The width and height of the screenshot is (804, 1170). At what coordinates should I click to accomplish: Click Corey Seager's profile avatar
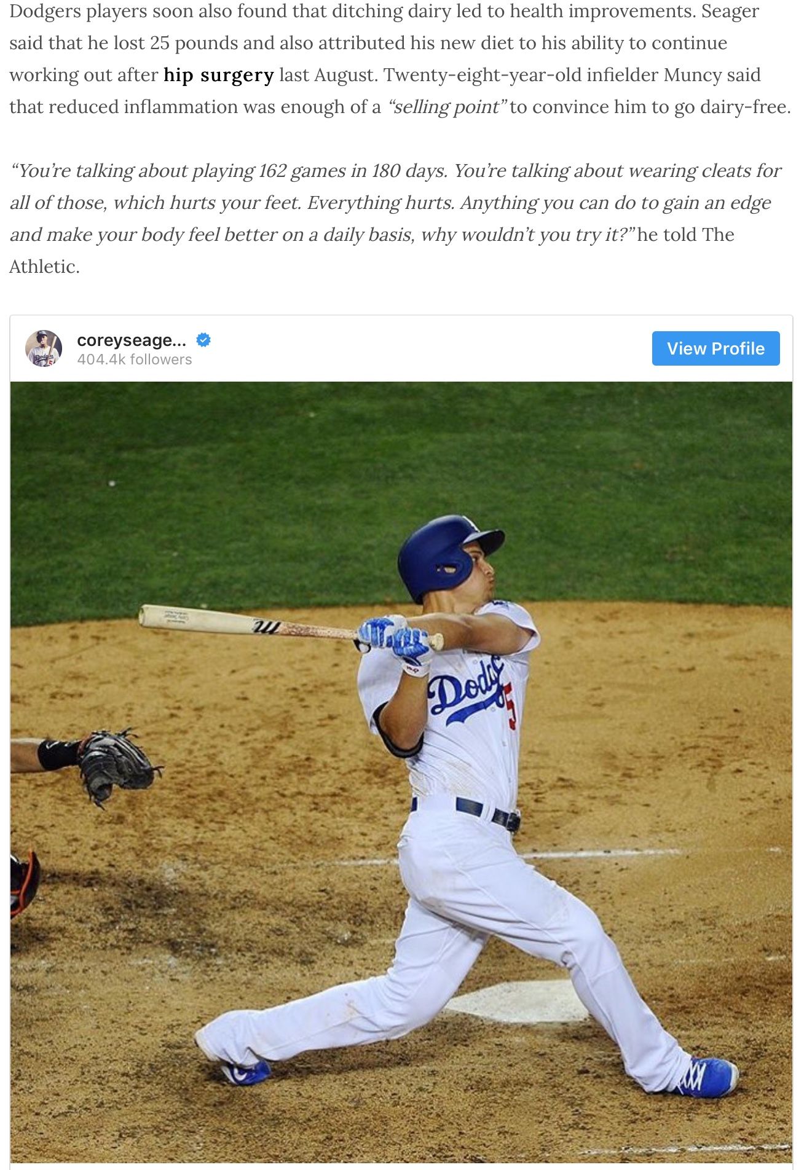[44, 348]
